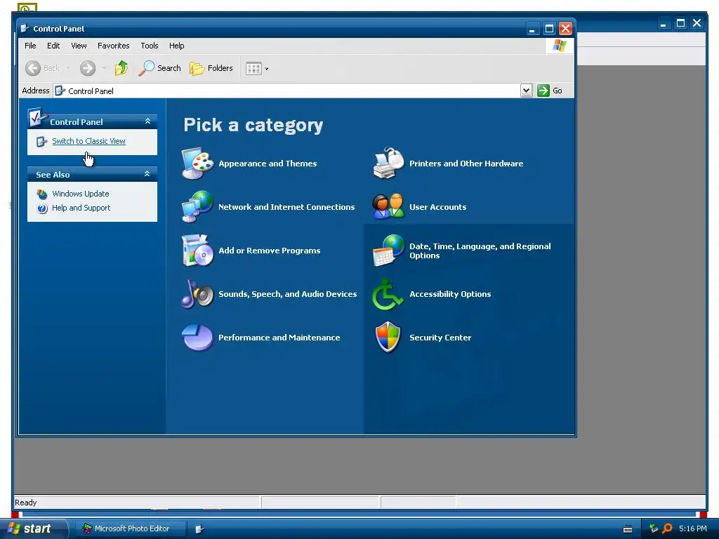The height and width of the screenshot is (539, 719).
Task: Click the Security Center text link
Action: pyautogui.click(x=440, y=338)
